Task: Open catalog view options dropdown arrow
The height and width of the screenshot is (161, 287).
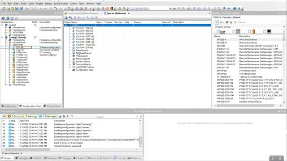Action: point(224,22)
